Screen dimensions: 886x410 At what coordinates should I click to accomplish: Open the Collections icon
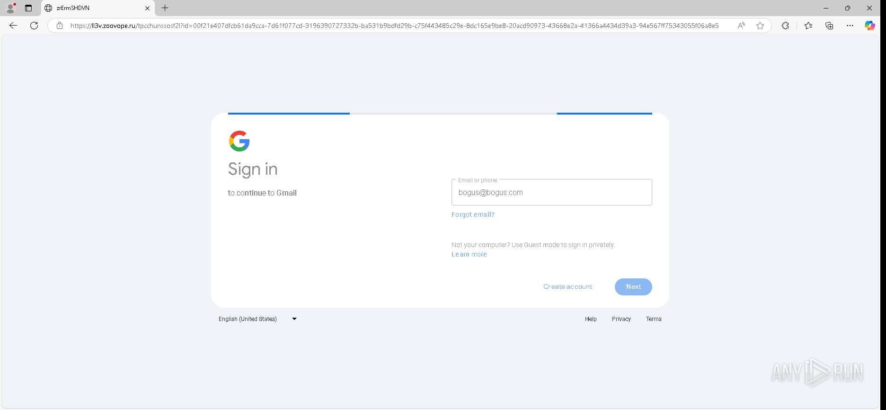(829, 26)
